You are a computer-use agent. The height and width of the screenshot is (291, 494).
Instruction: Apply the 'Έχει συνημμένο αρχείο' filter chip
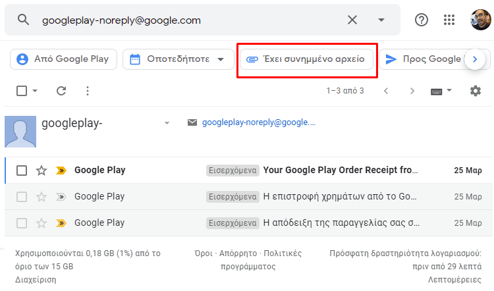coord(306,59)
